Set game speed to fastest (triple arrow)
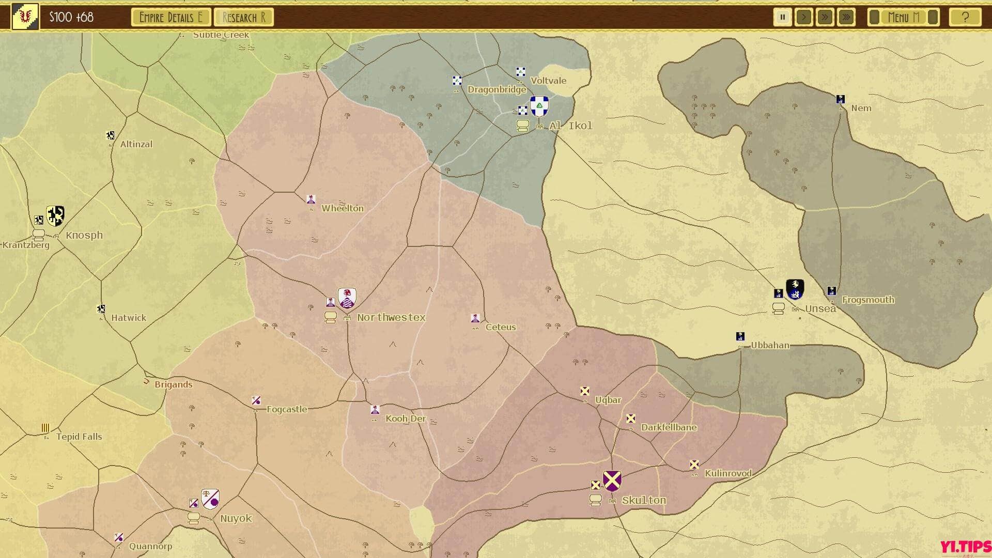This screenshot has height=558, width=992. pyautogui.click(x=846, y=17)
